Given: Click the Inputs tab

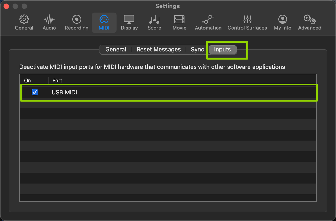Looking at the screenshot, I should point(222,50).
